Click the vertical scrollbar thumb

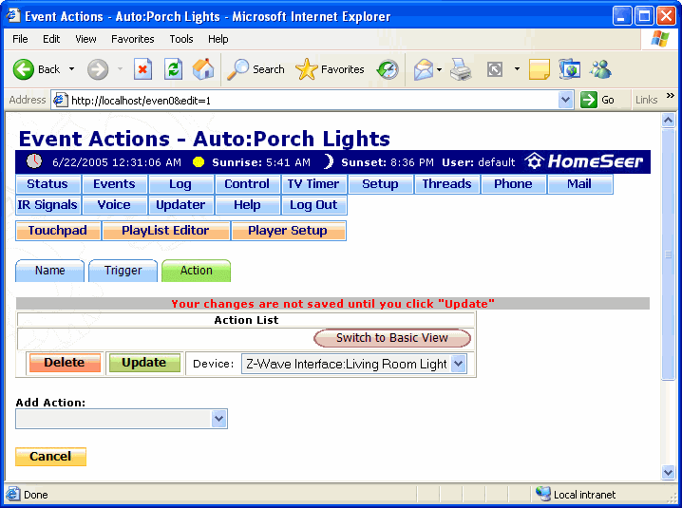pos(668,254)
